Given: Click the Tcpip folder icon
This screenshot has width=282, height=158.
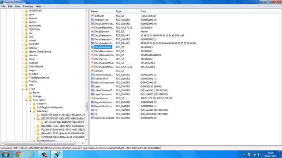Looking at the screenshot, I should 26,89.
